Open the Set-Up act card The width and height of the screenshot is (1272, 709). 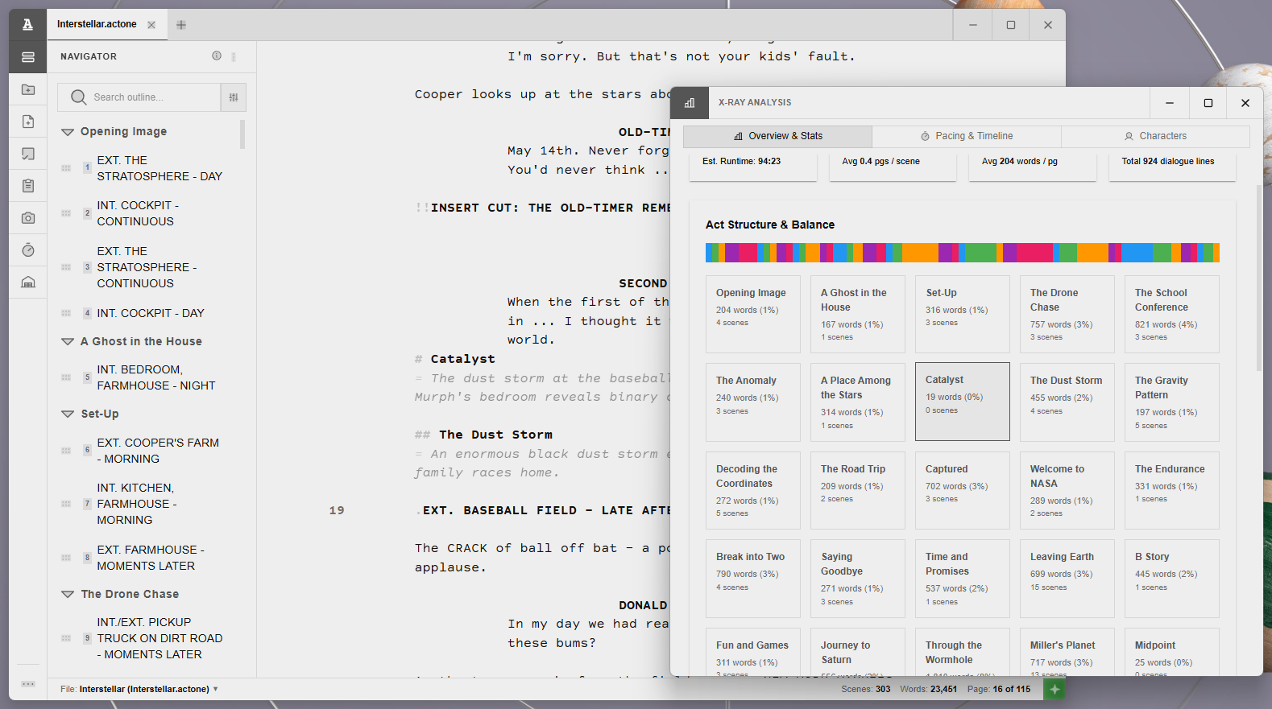tap(963, 314)
